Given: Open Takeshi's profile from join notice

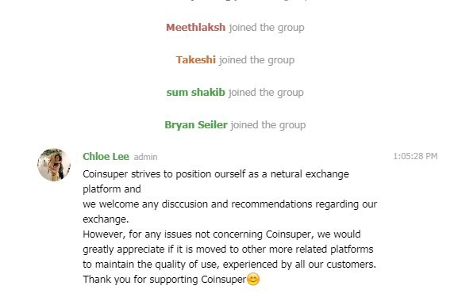Looking at the screenshot, I should [x=196, y=59].
